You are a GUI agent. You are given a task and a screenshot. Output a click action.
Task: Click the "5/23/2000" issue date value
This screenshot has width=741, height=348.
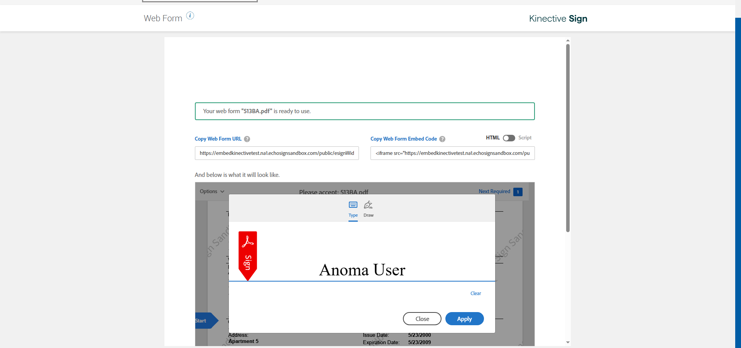tap(420, 335)
